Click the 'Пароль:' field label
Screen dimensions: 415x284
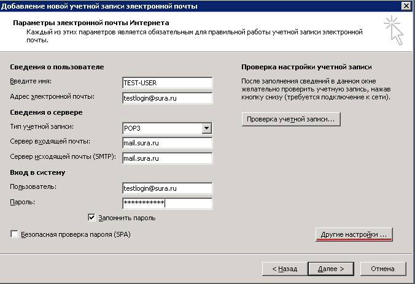pyautogui.click(x=23, y=201)
